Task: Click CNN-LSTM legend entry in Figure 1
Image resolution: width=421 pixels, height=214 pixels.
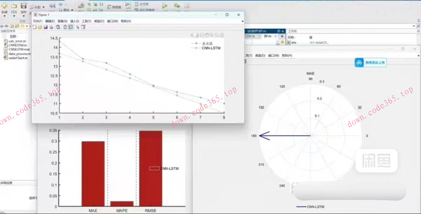Action: pos(206,48)
